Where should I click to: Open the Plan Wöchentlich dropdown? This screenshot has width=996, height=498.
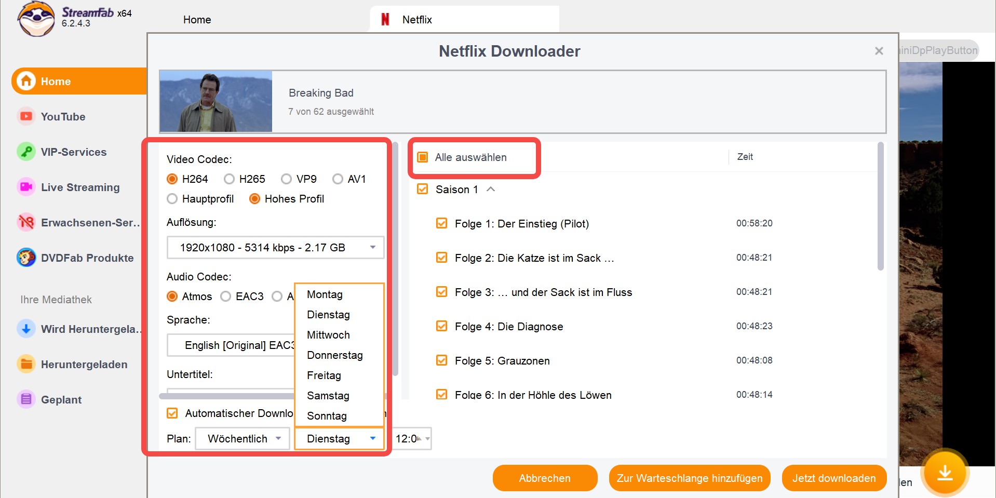coord(242,439)
